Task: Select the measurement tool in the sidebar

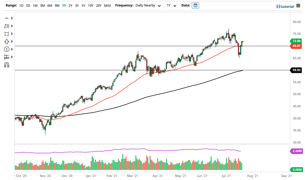Action: tap(6, 57)
